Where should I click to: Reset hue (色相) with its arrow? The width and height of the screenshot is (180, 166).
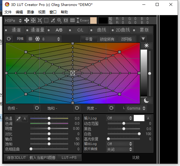pyautogui.click(x=37, y=108)
